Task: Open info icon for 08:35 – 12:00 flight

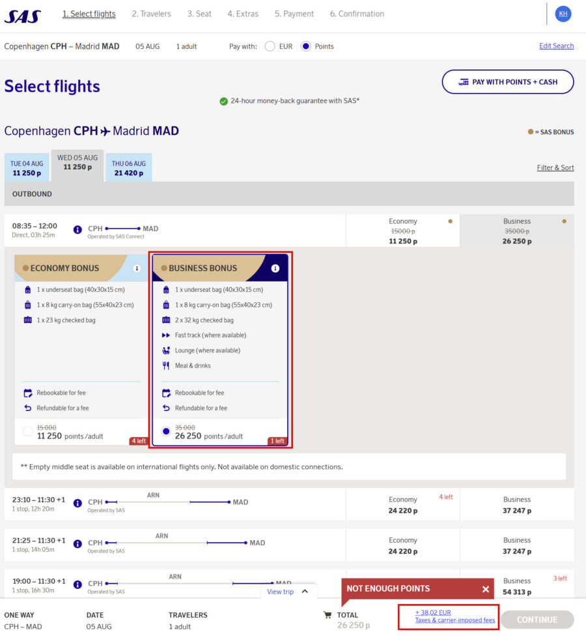Action: [77, 230]
